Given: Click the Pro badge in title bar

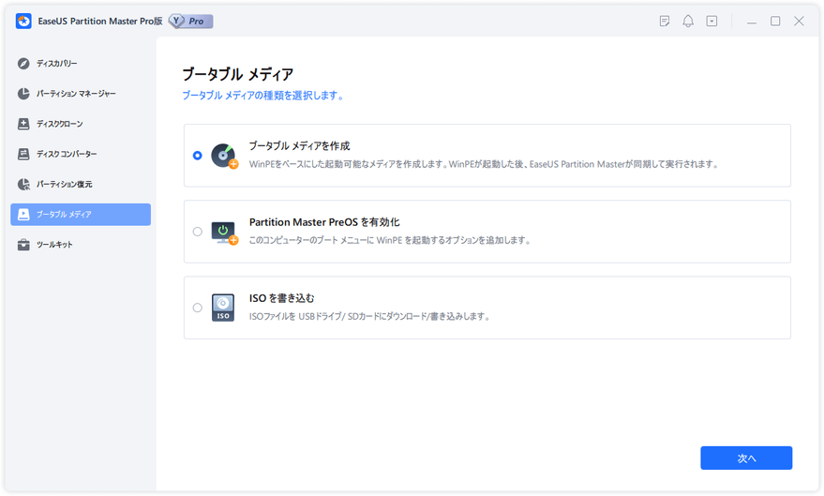Looking at the screenshot, I should coord(190,21).
